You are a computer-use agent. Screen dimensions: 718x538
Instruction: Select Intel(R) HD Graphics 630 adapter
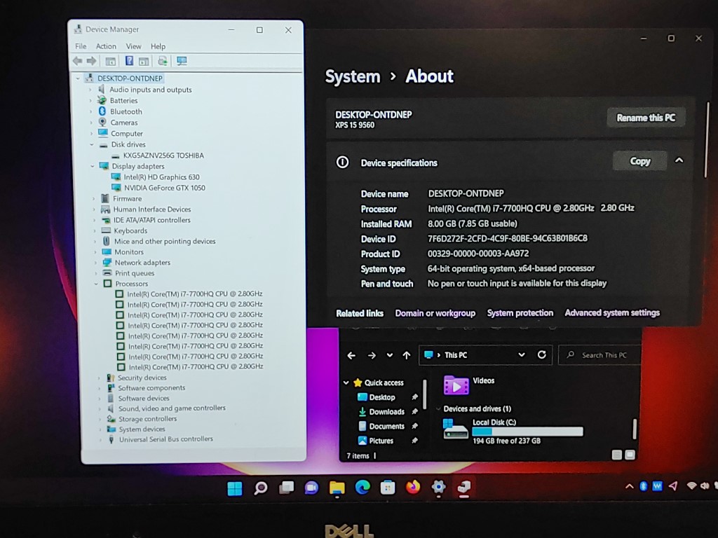point(162,177)
